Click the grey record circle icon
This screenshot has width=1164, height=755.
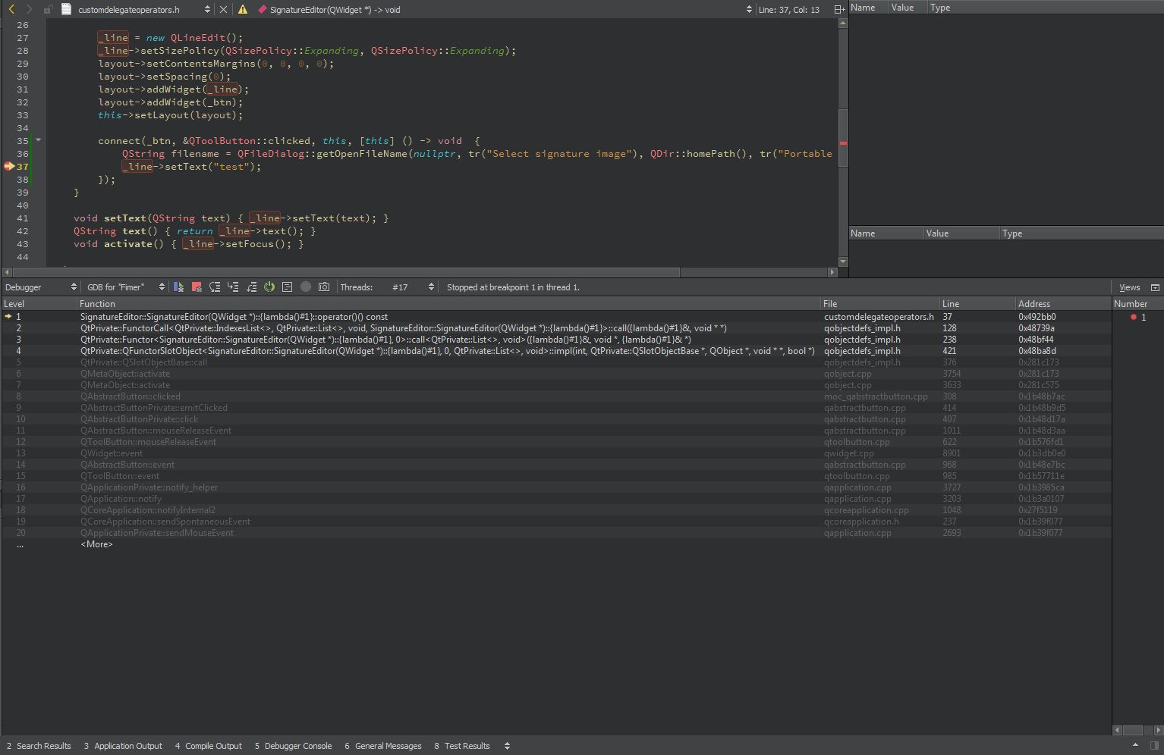[x=306, y=287]
